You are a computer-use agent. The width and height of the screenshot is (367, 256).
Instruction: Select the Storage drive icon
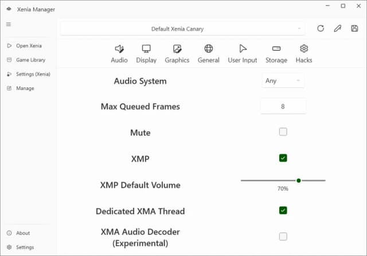click(x=276, y=48)
